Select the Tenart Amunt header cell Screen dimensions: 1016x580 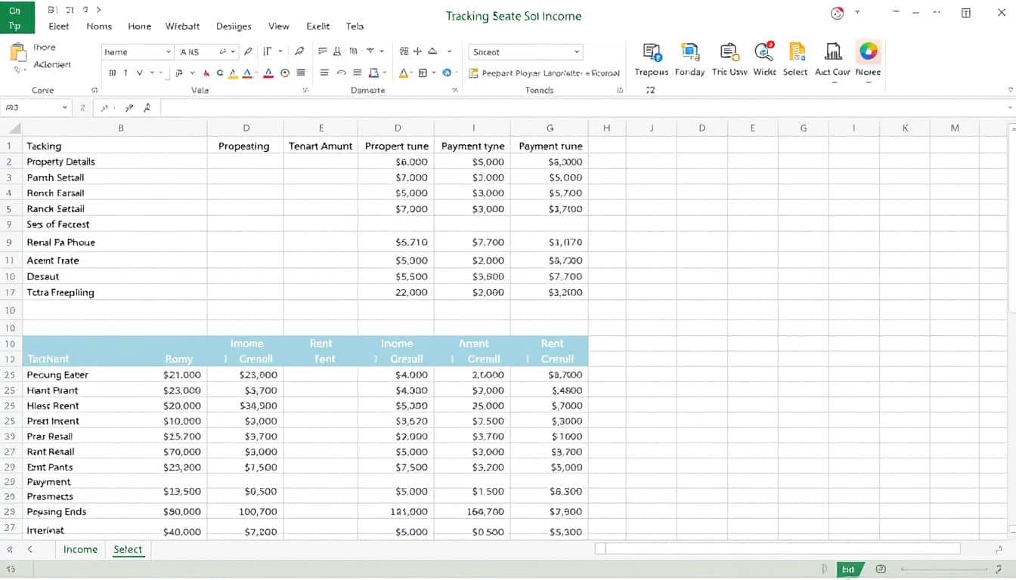321,146
